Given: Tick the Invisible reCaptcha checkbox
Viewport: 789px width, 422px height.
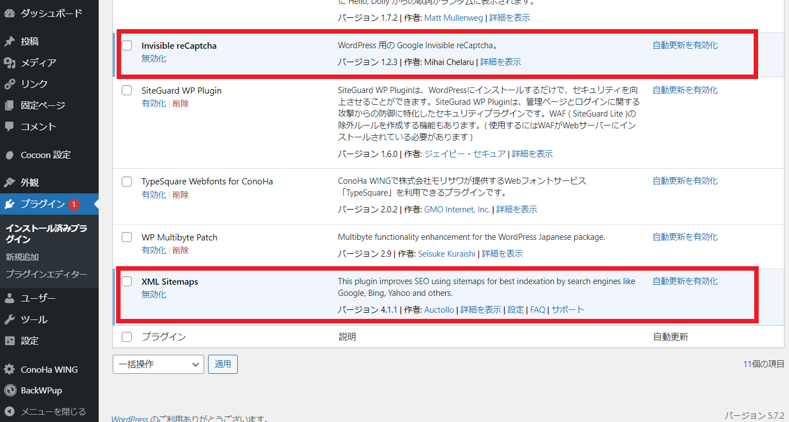Looking at the screenshot, I should (127, 45).
